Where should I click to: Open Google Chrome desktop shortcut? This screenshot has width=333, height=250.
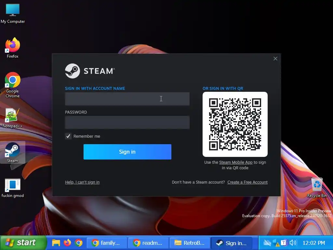(x=13, y=85)
